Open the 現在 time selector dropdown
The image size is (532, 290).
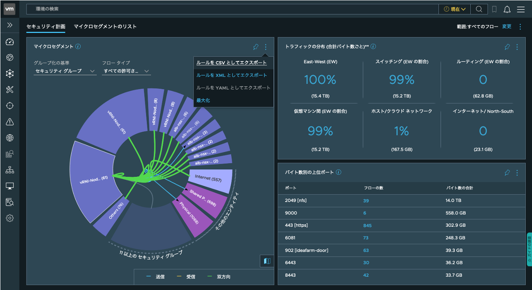455,9
